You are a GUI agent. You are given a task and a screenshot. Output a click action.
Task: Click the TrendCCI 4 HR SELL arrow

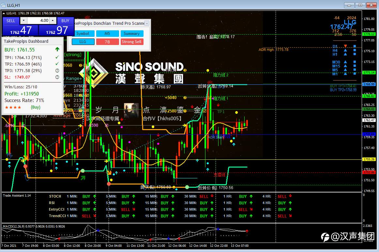tap(290, 216)
